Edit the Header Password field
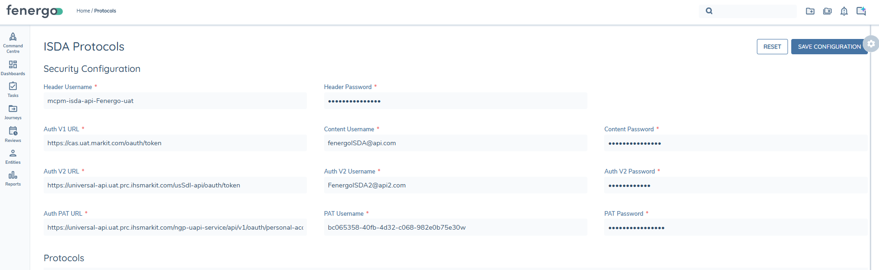Image resolution: width=879 pixels, height=270 pixels. [456, 101]
